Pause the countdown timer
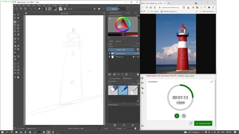The height and width of the screenshot is (134, 239). [x=177, y=116]
